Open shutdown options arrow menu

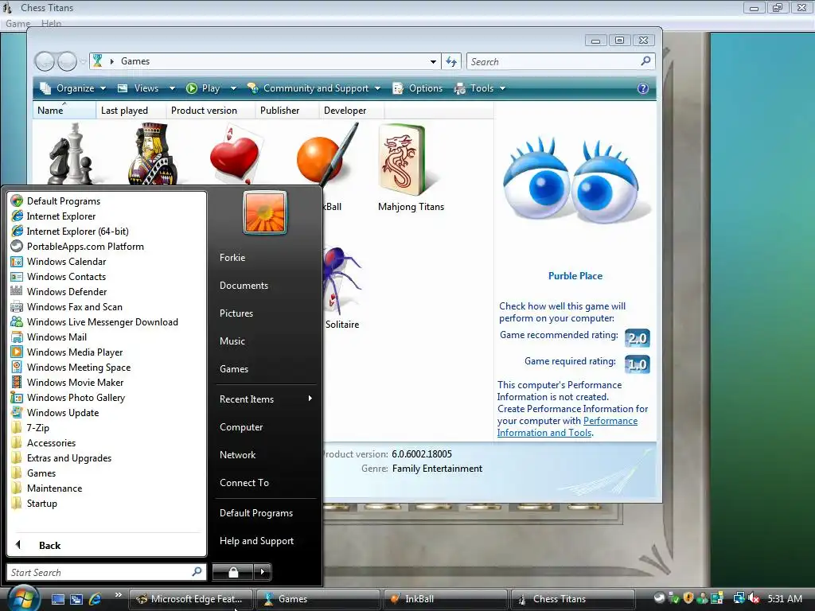click(x=263, y=572)
